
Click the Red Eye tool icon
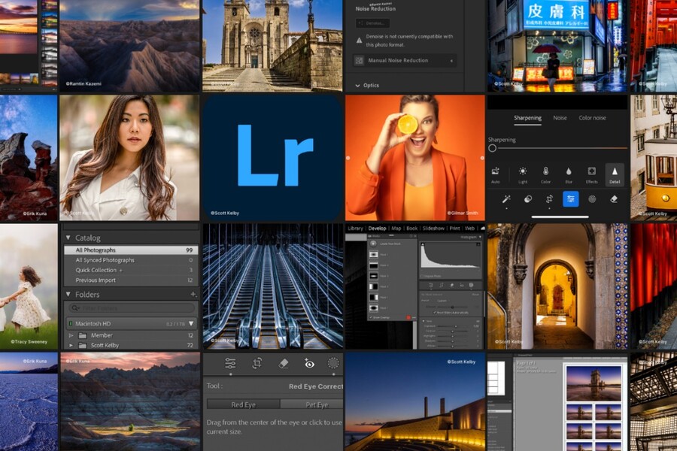(x=309, y=363)
